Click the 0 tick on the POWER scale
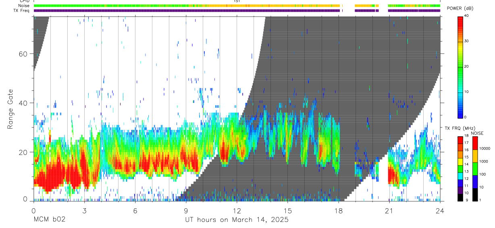 click(x=466, y=117)
